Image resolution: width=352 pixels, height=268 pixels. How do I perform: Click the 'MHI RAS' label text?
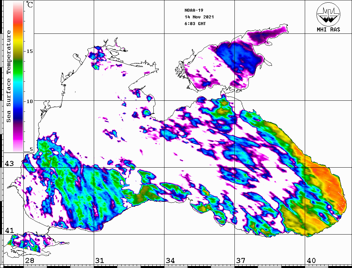(329, 29)
